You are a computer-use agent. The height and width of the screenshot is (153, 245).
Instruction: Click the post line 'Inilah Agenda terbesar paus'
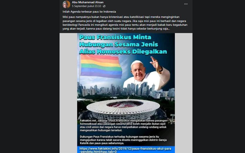[x=89, y=12]
